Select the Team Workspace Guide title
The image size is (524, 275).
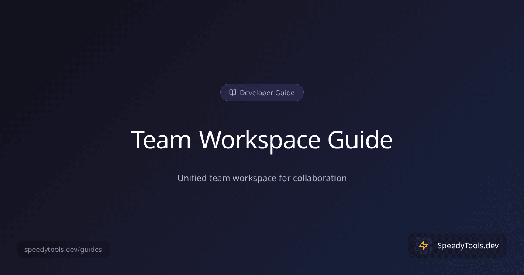point(262,140)
